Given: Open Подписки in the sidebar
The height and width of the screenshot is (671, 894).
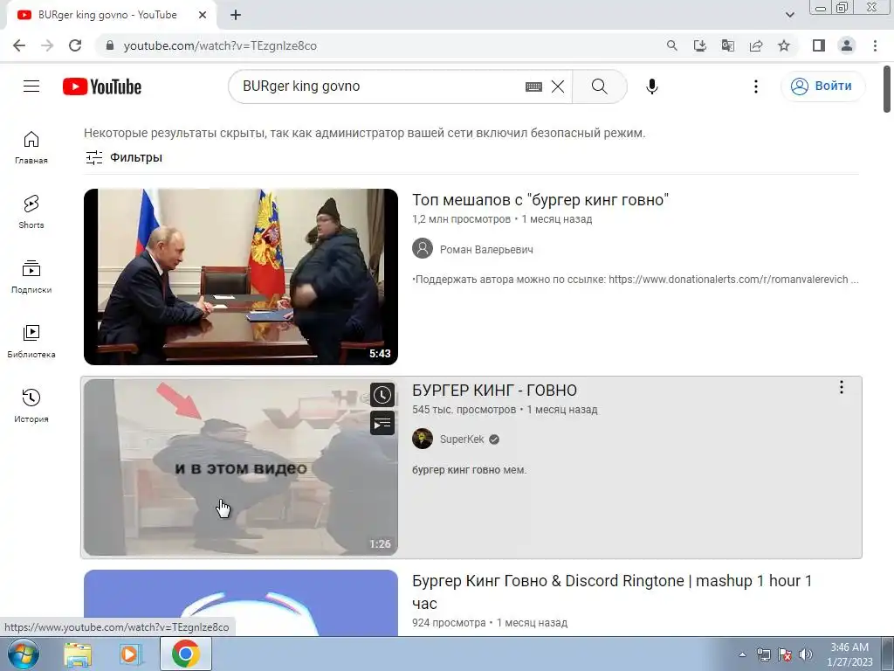Looking at the screenshot, I should click(x=31, y=277).
